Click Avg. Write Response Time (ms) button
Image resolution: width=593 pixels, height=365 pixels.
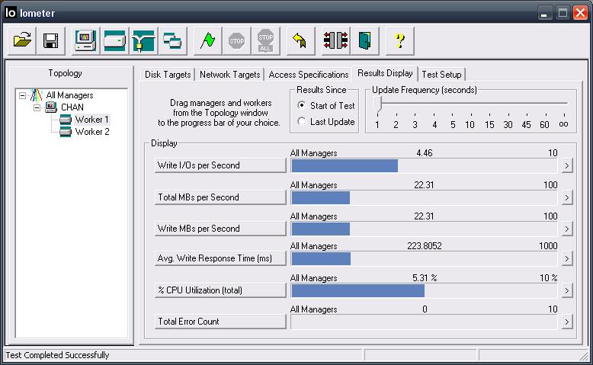pos(220,258)
